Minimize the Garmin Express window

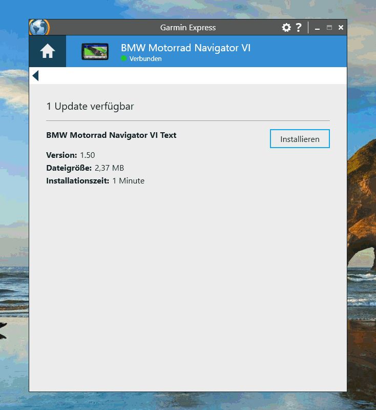[x=318, y=28]
